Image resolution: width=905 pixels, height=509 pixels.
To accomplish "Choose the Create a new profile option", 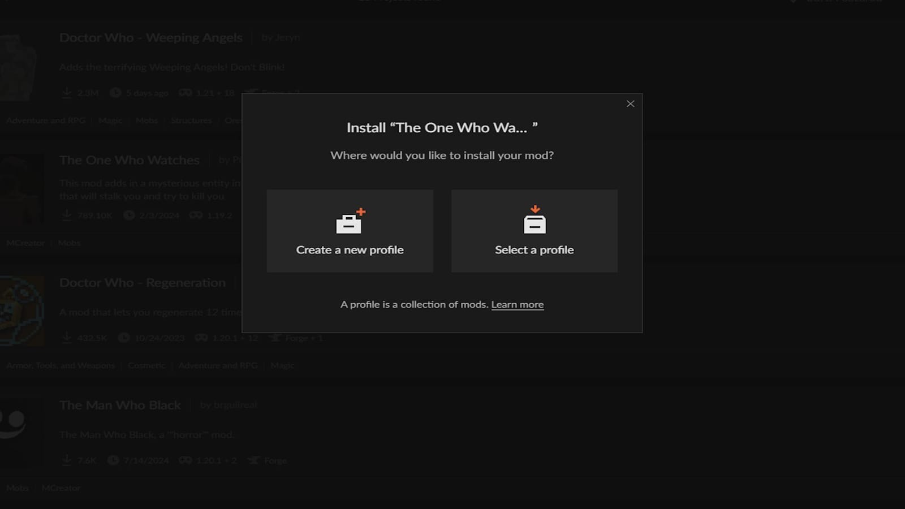I will pos(349,231).
